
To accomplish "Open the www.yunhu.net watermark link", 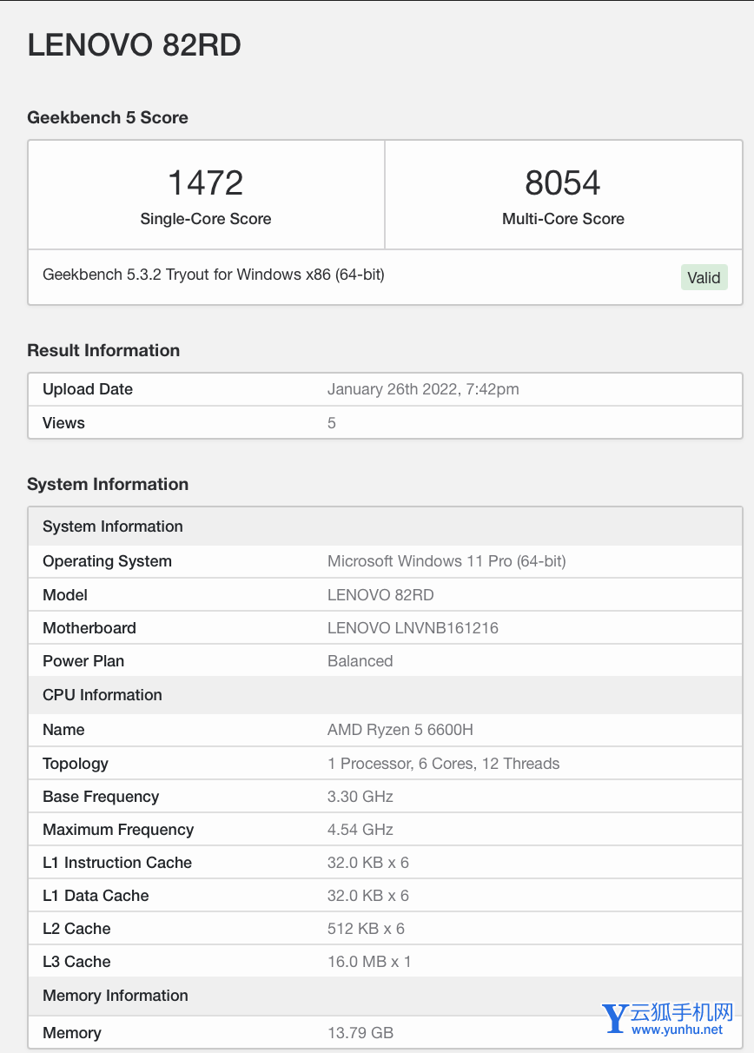I will [677, 1030].
